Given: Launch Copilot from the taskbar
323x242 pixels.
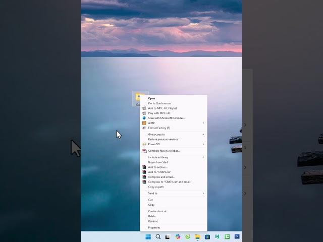Looking at the screenshot, I should 178,236.
